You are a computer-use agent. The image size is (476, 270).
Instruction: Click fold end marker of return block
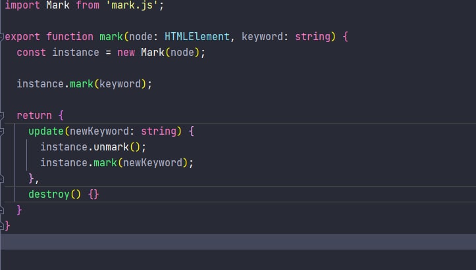coord(1,210)
